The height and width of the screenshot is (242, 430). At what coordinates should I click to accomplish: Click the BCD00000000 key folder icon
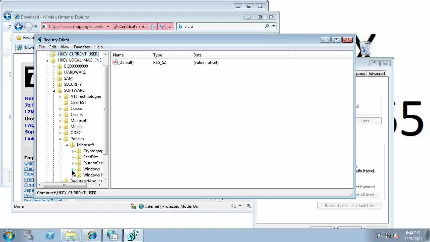pos(60,66)
